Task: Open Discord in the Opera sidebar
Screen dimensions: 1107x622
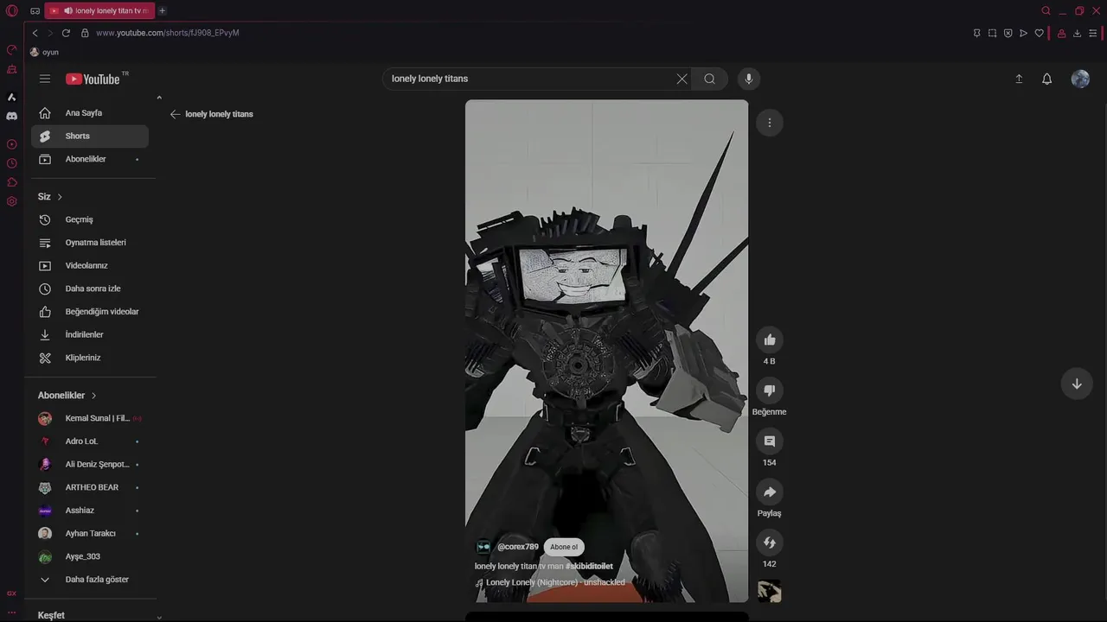Action: pyautogui.click(x=12, y=116)
